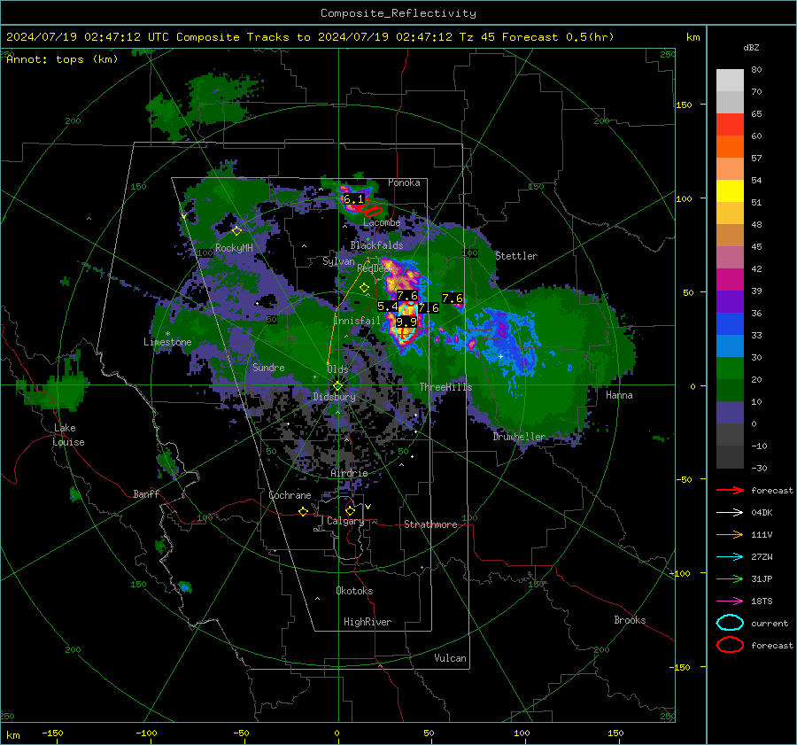
Task: Click the 9.9 storm top label
Action: [x=406, y=322]
